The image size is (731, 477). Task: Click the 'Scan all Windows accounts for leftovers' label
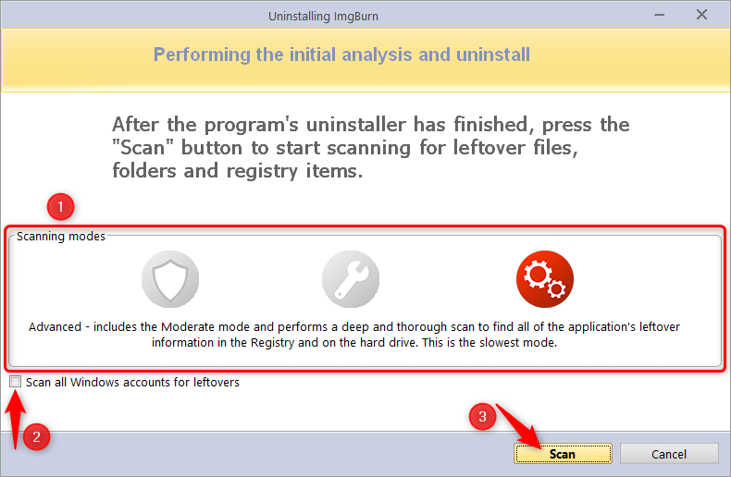pyautogui.click(x=132, y=383)
